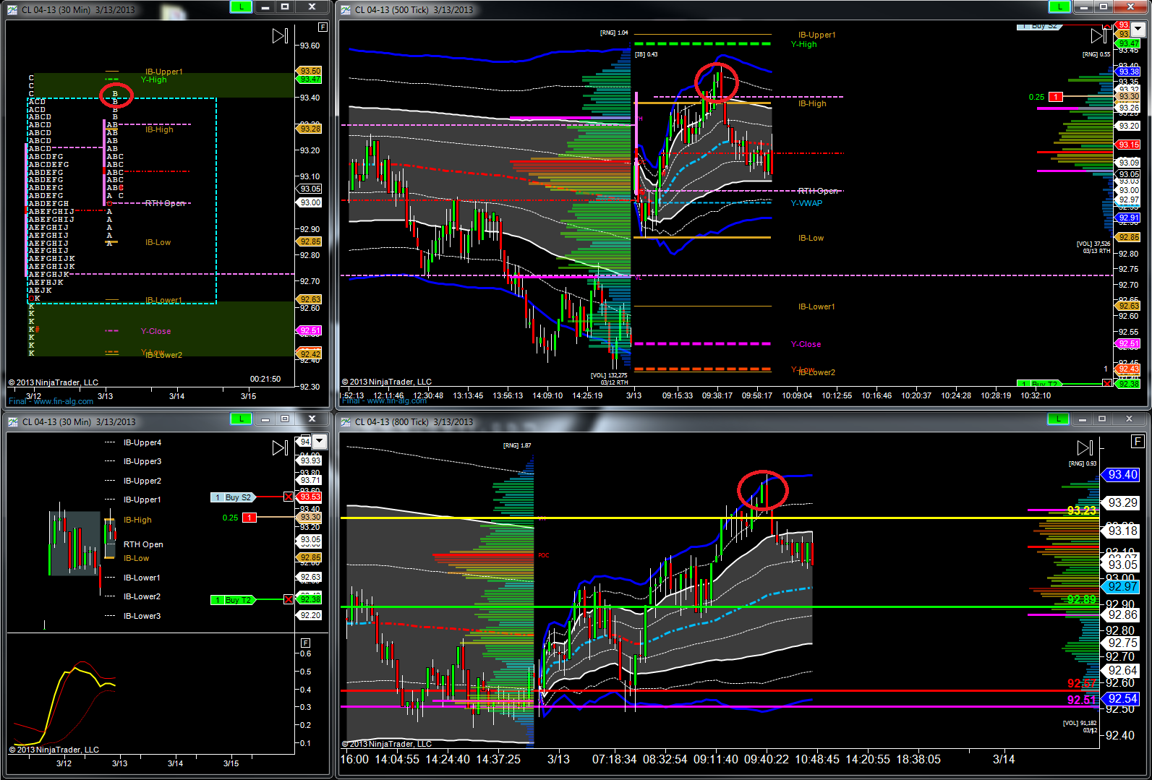This screenshot has height=780, width=1152.
Task: Click the red position marker in bottom-left chart
Action: 249,518
